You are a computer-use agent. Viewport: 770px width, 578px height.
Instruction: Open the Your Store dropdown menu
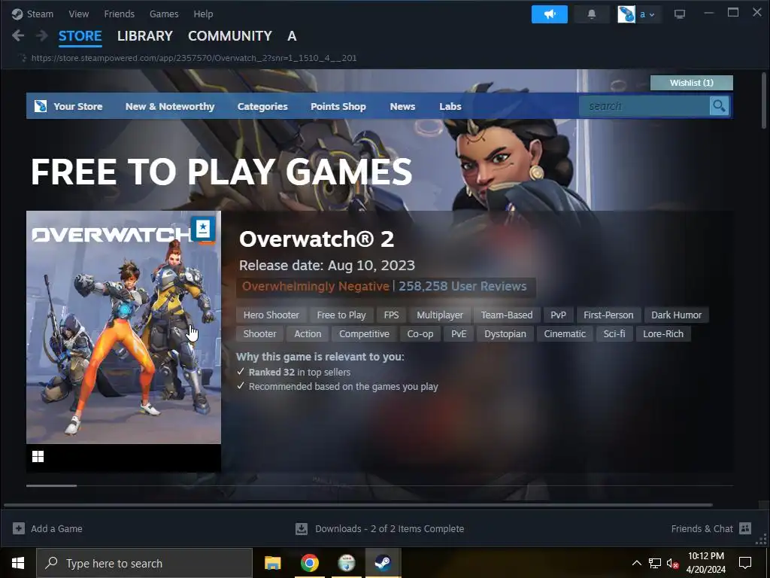pos(77,106)
